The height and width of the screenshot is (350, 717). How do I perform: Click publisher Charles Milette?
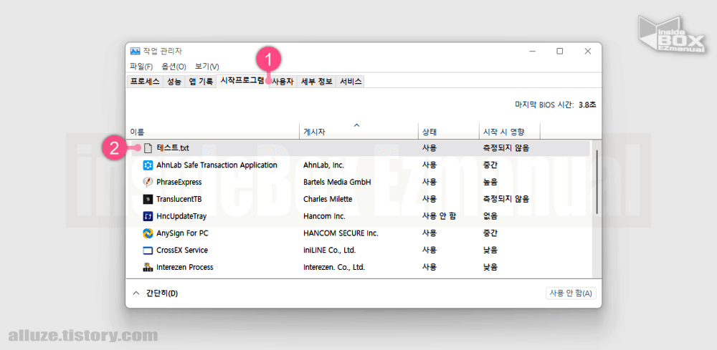328,199
